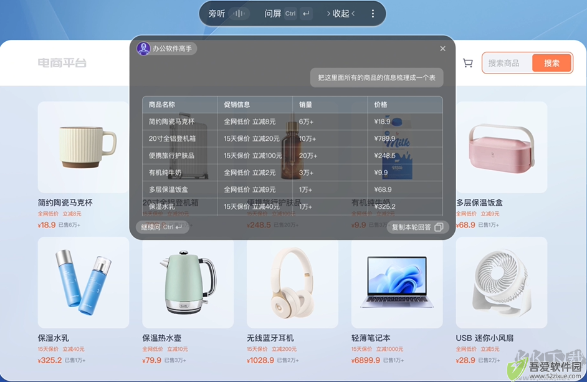Click product title 轻薄笔记本
The width and height of the screenshot is (587, 382).
coord(371,338)
